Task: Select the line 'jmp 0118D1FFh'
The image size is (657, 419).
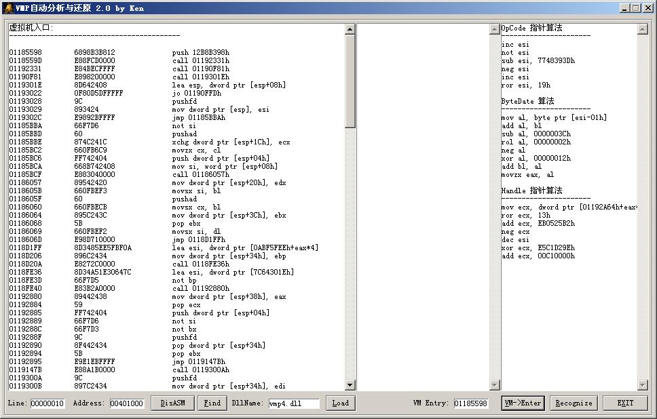Action: click(x=199, y=240)
